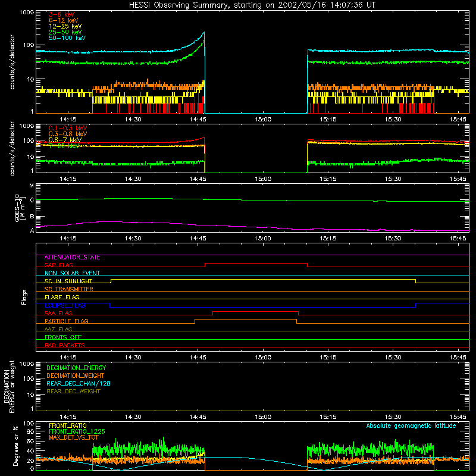This screenshot has width=476, height=476.
Task: Click the 15:45 tick under the Flags panel
Action: tap(458, 358)
